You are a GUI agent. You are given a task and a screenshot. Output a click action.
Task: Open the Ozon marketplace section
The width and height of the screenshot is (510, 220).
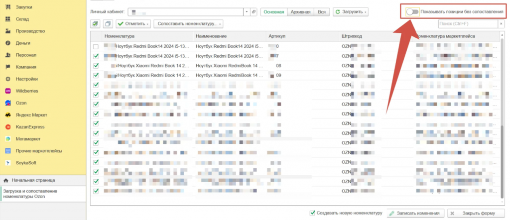point(20,103)
